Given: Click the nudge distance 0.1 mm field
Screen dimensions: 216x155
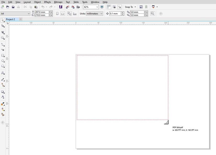Looking at the screenshot, I should pos(115,14).
